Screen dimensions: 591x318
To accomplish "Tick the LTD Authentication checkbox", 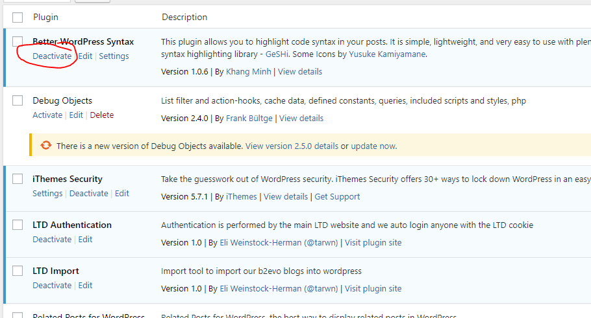I will [x=18, y=225].
